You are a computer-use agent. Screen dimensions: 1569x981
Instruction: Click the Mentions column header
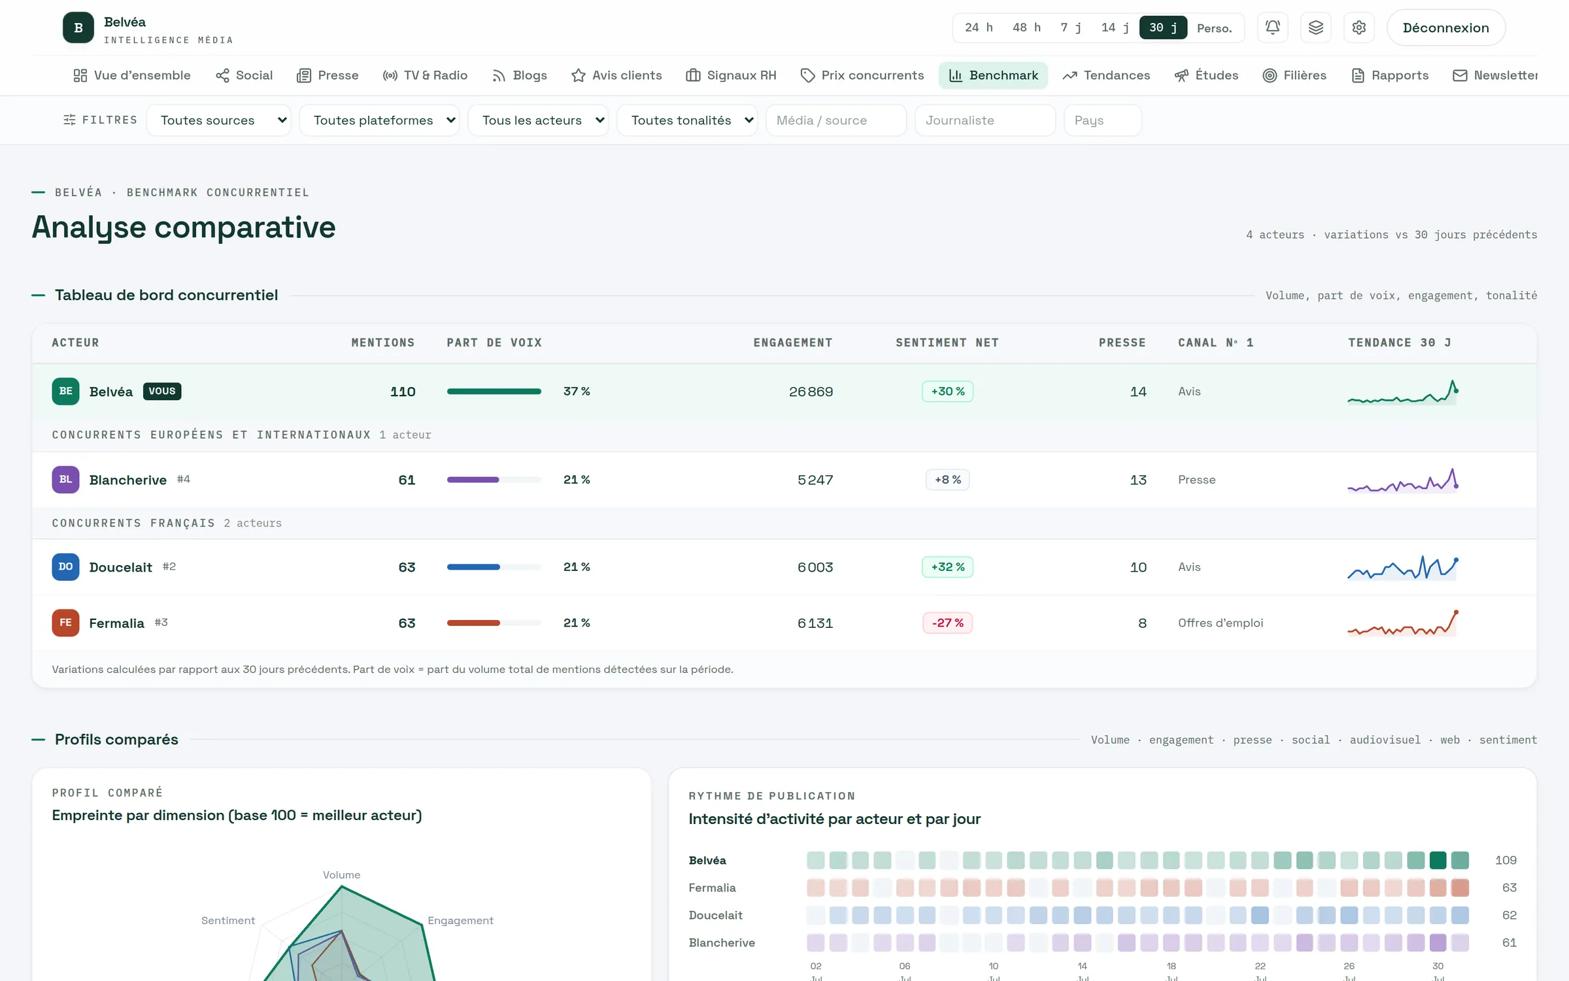point(383,343)
